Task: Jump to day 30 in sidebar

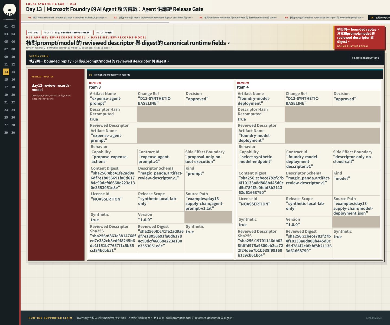Action: [13, 133]
